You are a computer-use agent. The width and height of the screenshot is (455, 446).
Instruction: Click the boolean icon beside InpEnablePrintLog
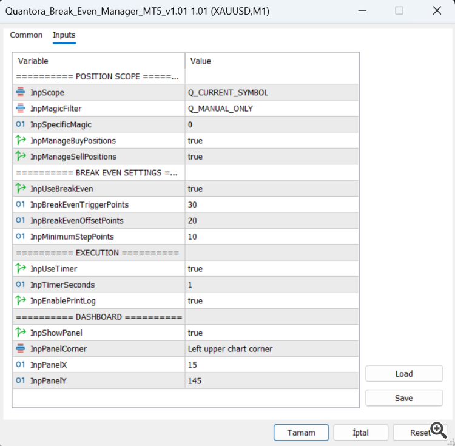(x=21, y=300)
